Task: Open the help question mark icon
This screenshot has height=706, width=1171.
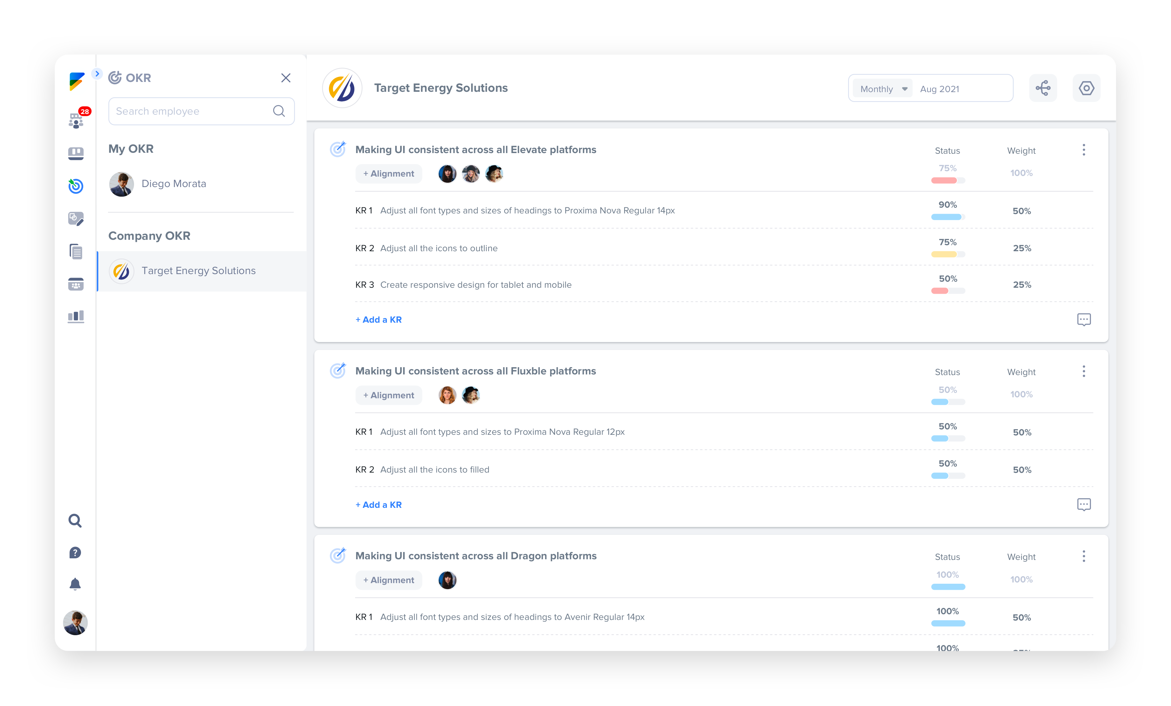Action: pos(75,553)
